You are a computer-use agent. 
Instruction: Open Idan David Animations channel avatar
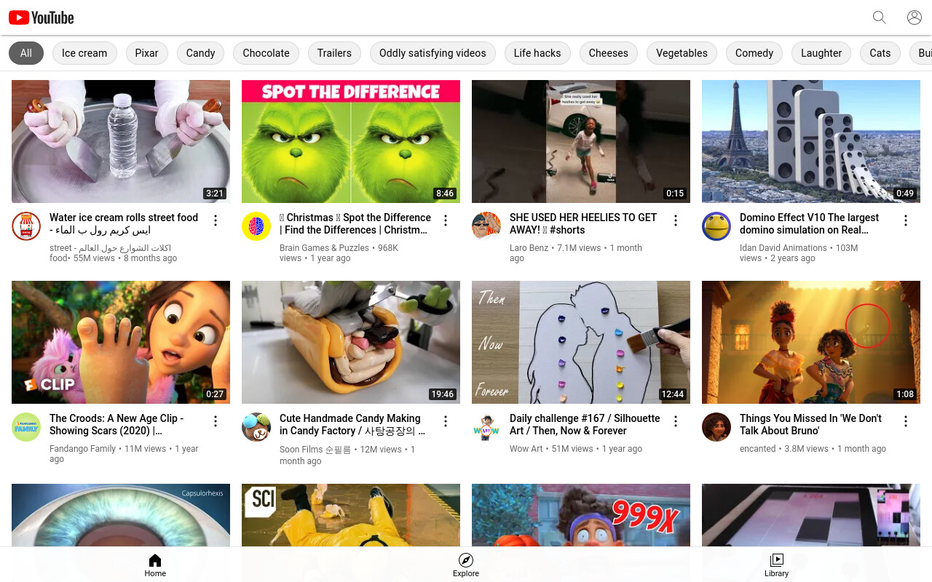tap(716, 226)
